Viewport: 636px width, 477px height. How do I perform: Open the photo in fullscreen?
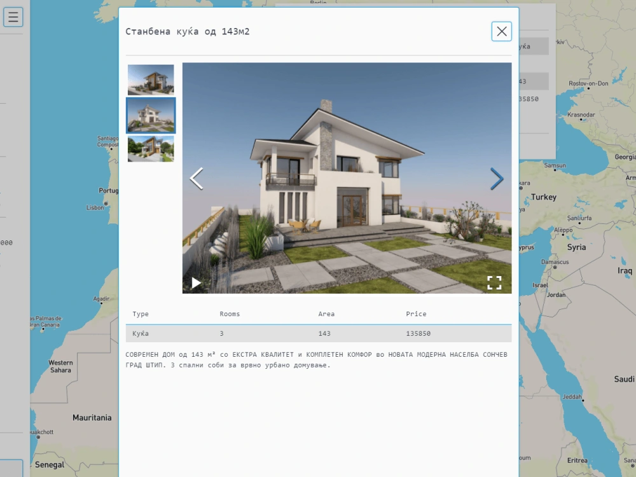point(494,283)
